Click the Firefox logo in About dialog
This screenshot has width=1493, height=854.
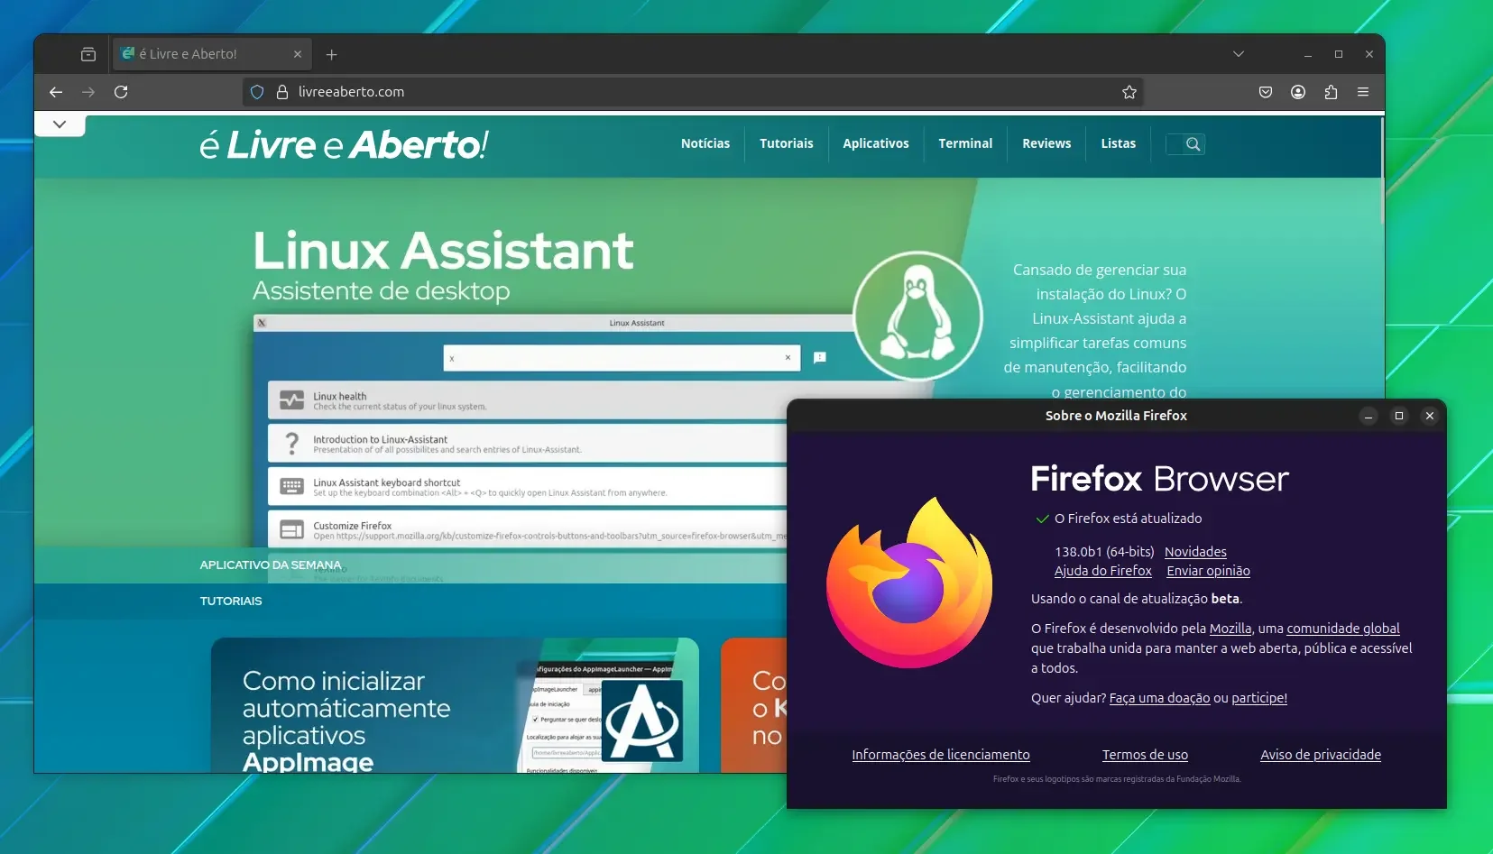(x=909, y=583)
